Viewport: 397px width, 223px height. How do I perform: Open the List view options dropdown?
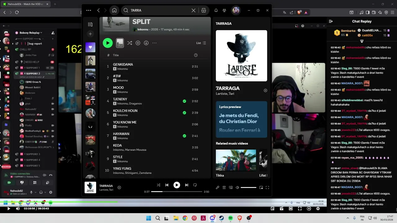(201, 43)
